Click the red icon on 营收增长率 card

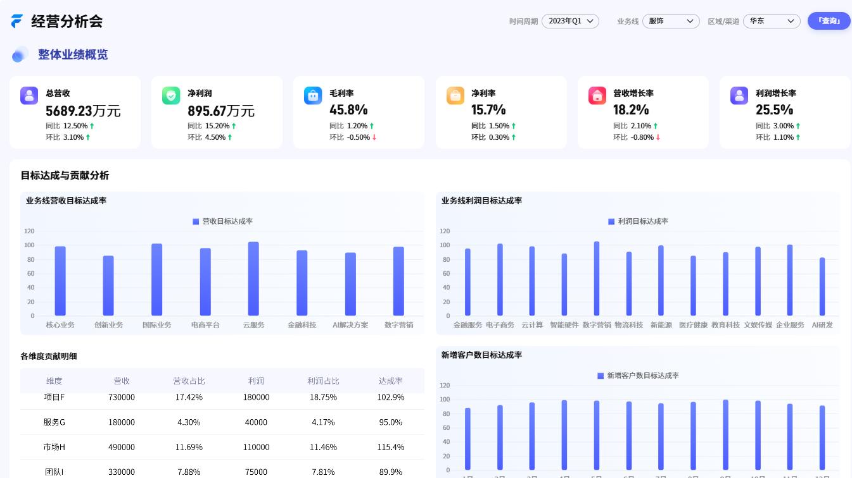tap(597, 95)
